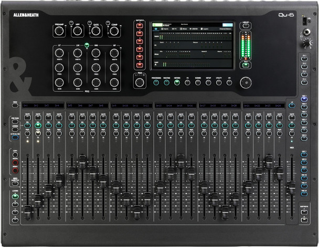Click the HF band Gain knob
The width and height of the screenshot is (319, 251).
[x=114, y=82]
